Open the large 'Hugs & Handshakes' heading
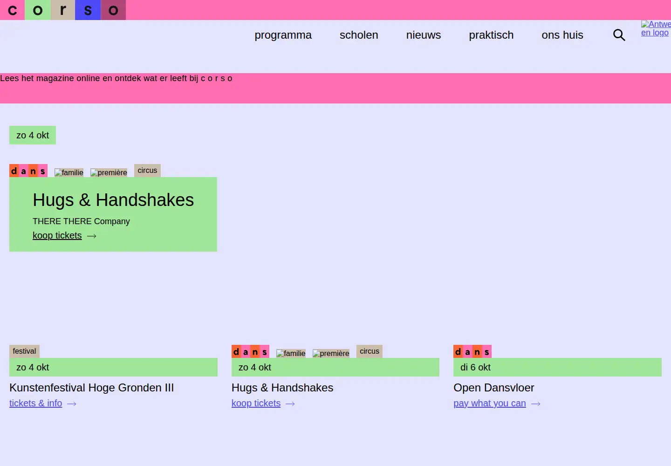The height and width of the screenshot is (466, 671). pos(113,200)
